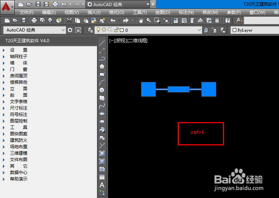Select the Ellipse tool
The width and height of the screenshot is (279, 198).
click(x=102, y=114)
